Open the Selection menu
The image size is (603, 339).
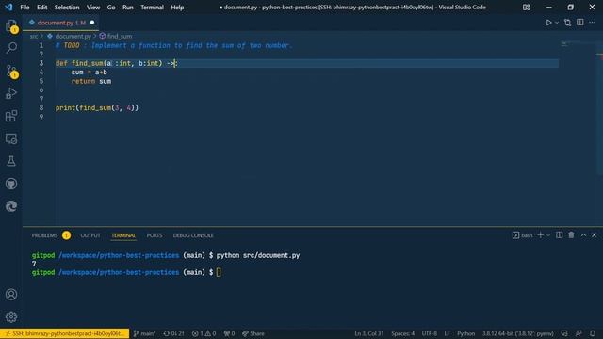pos(67,8)
